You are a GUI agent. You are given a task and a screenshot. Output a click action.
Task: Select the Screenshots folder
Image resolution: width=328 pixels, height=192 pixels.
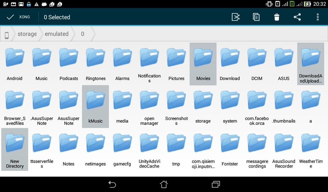click(176, 107)
